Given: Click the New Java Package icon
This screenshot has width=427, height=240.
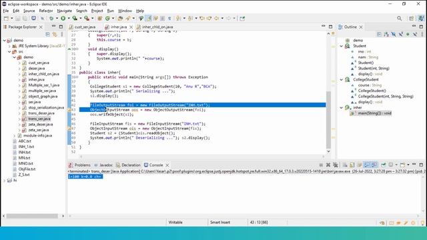Looking at the screenshot, I should tap(99, 18).
